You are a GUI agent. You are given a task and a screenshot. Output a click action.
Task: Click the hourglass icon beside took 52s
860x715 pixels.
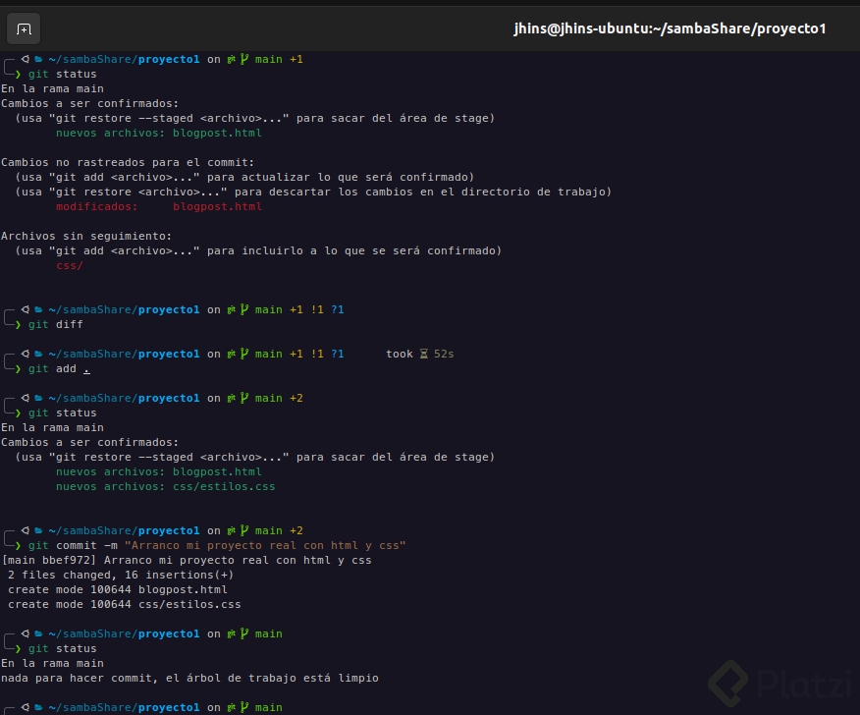pyautogui.click(x=426, y=354)
